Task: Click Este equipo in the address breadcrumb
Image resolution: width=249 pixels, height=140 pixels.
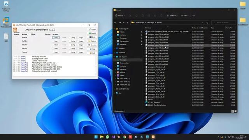Action: click(140, 23)
